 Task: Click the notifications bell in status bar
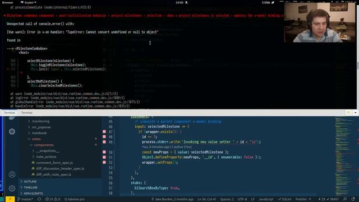click(x=353, y=199)
